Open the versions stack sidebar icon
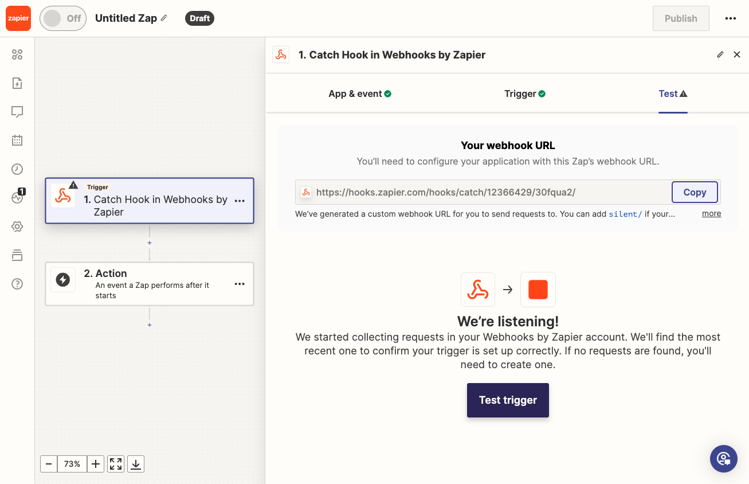Viewport: 749px width, 484px height. 17,255
